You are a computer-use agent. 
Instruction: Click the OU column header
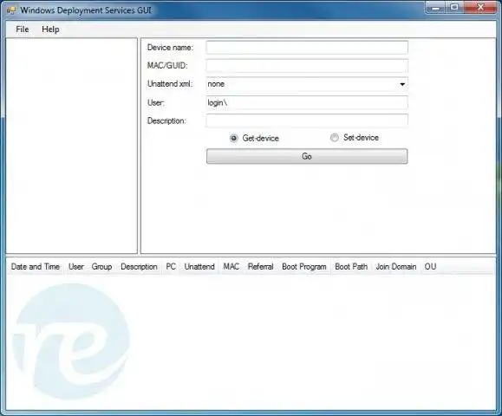pyautogui.click(x=430, y=267)
